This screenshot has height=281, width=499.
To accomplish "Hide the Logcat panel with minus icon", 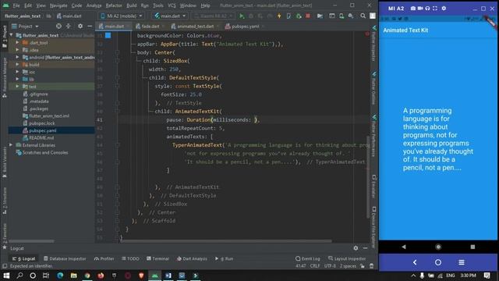I will (365, 248).
